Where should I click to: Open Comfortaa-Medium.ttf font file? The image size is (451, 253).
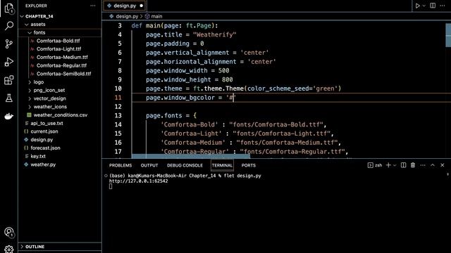62,58
